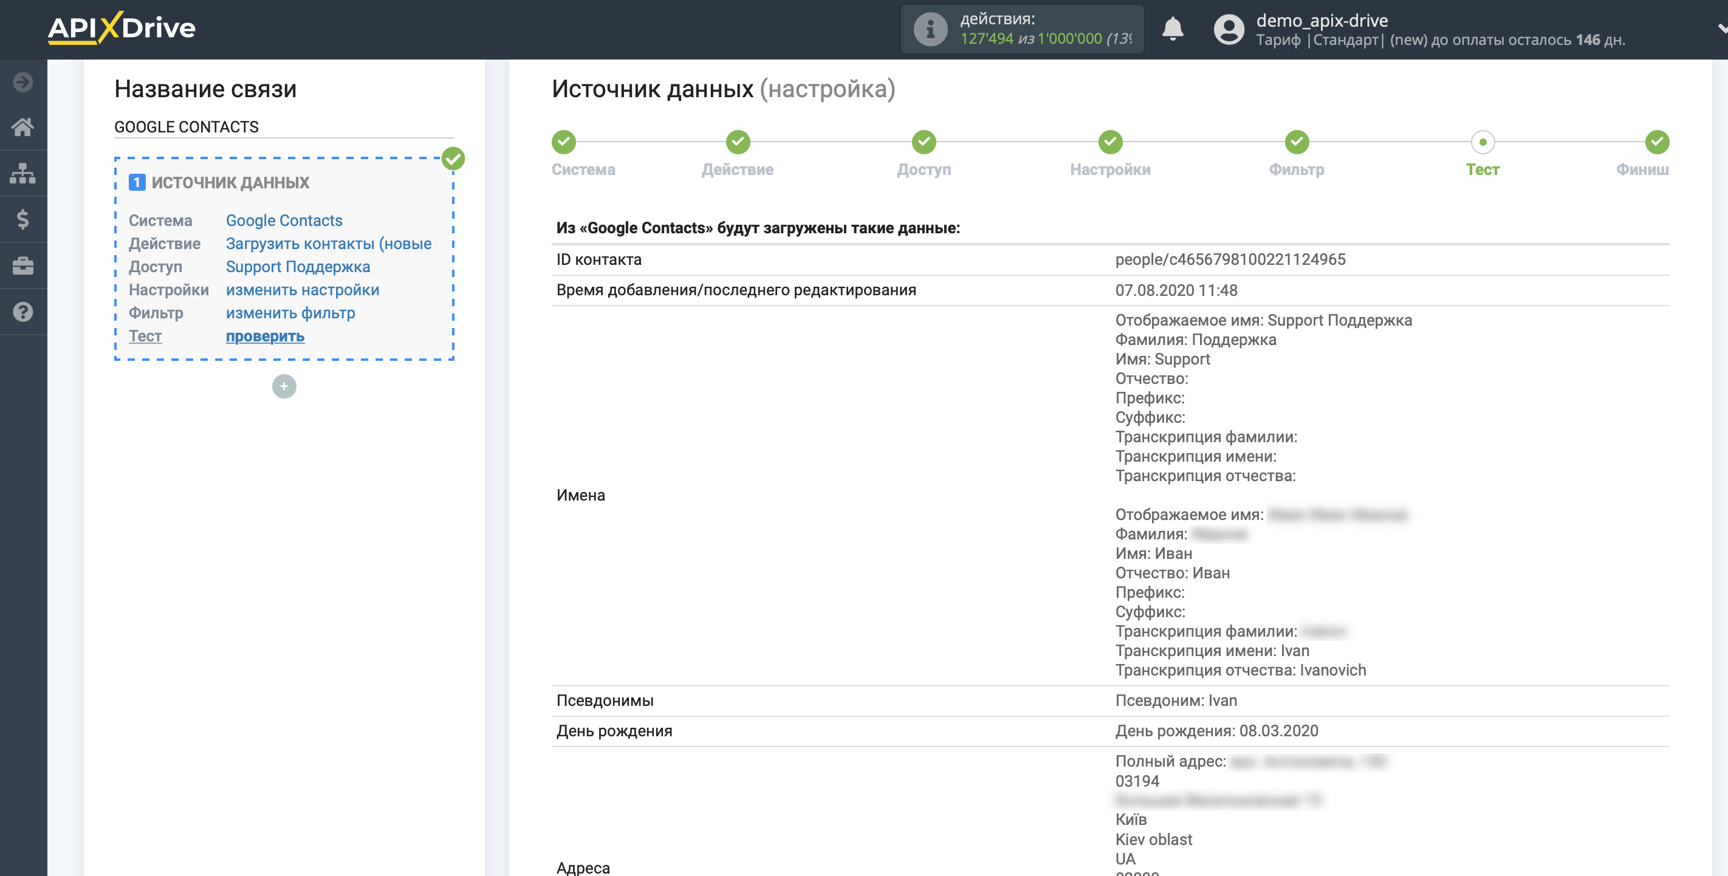Open Загрузить контакты action link
Image resolution: width=1728 pixels, height=876 pixels.
[x=328, y=244]
